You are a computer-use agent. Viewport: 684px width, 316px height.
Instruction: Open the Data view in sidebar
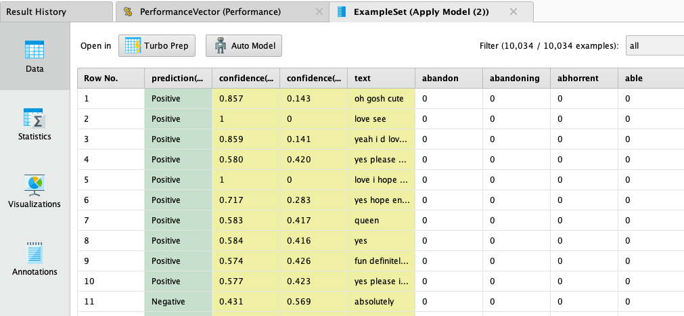(x=35, y=56)
